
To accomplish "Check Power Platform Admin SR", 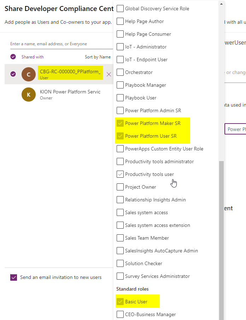I will tap(120, 110).
